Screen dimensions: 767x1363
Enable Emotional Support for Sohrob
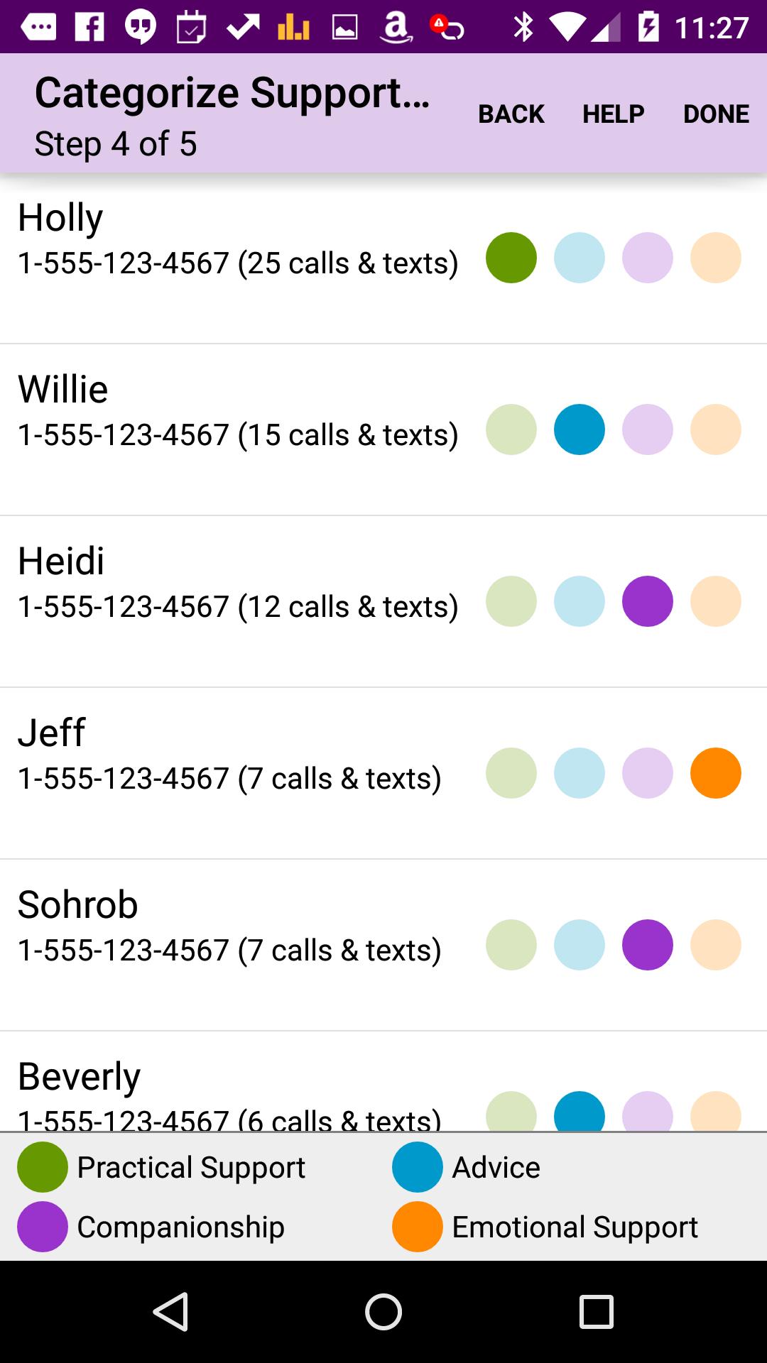pos(716,945)
